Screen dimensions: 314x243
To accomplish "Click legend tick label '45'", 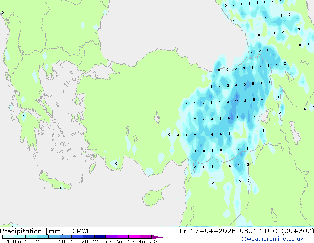I will click(x=142, y=241).
